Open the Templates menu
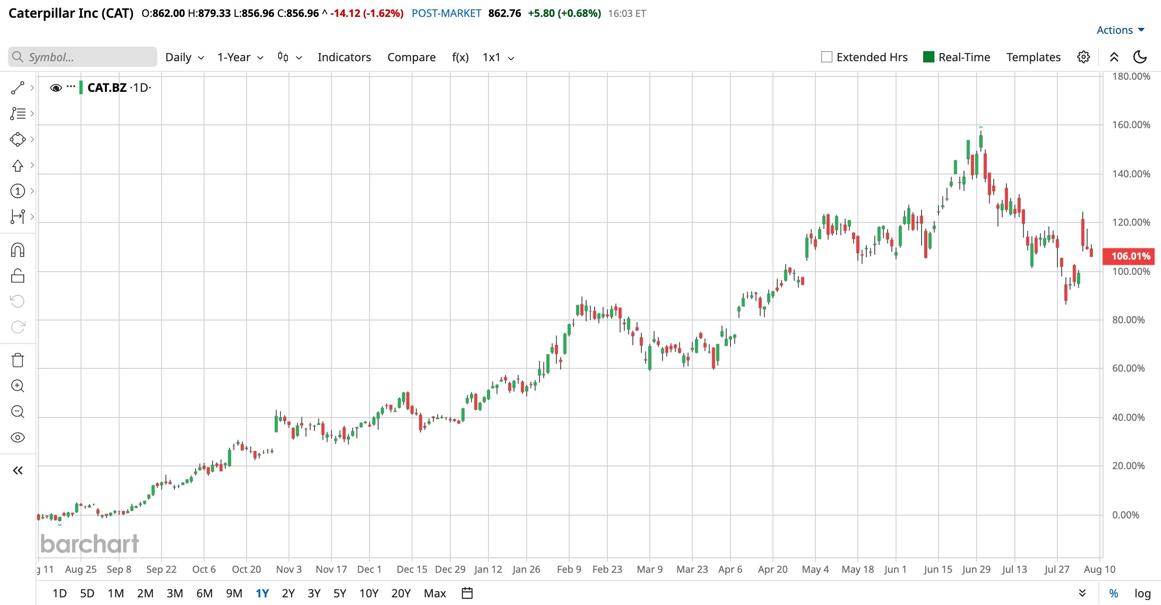 pyautogui.click(x=1034, y=57)
